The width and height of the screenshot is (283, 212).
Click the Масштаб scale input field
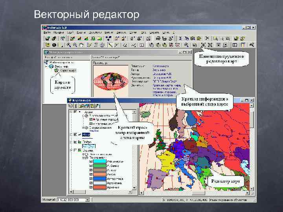point(71,200)
